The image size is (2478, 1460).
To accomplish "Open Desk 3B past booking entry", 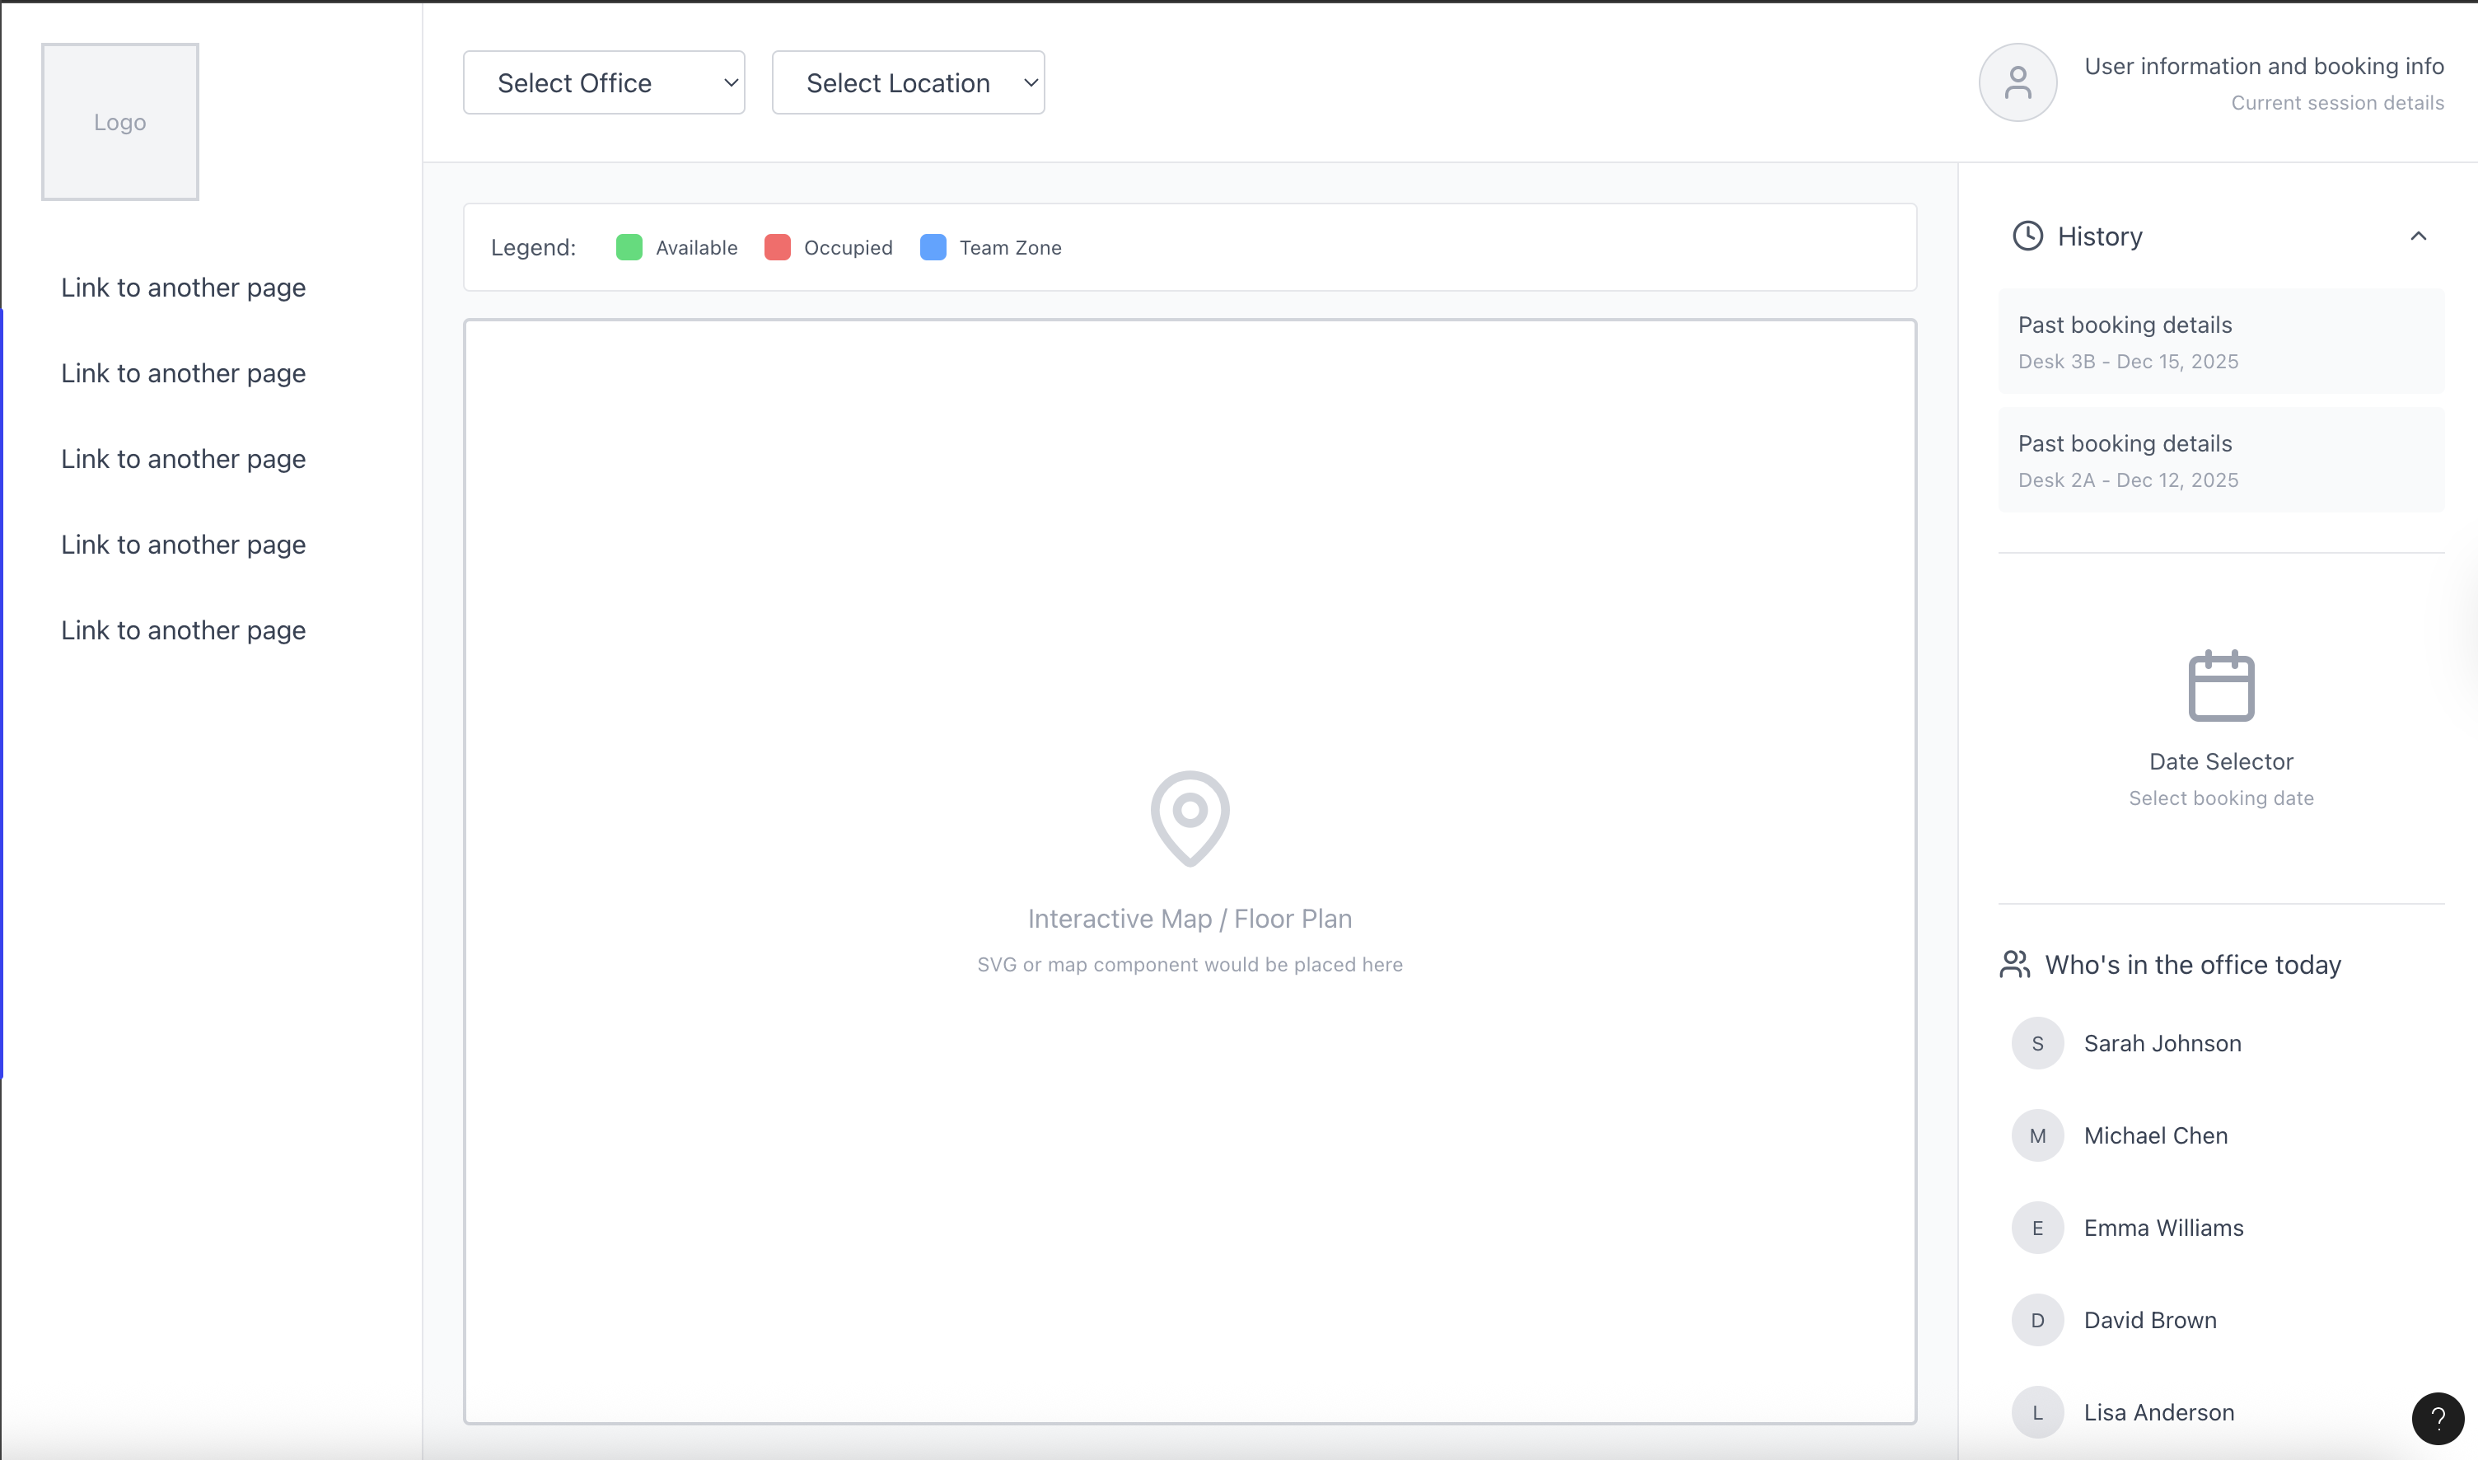I will [x=2220, y=341].
